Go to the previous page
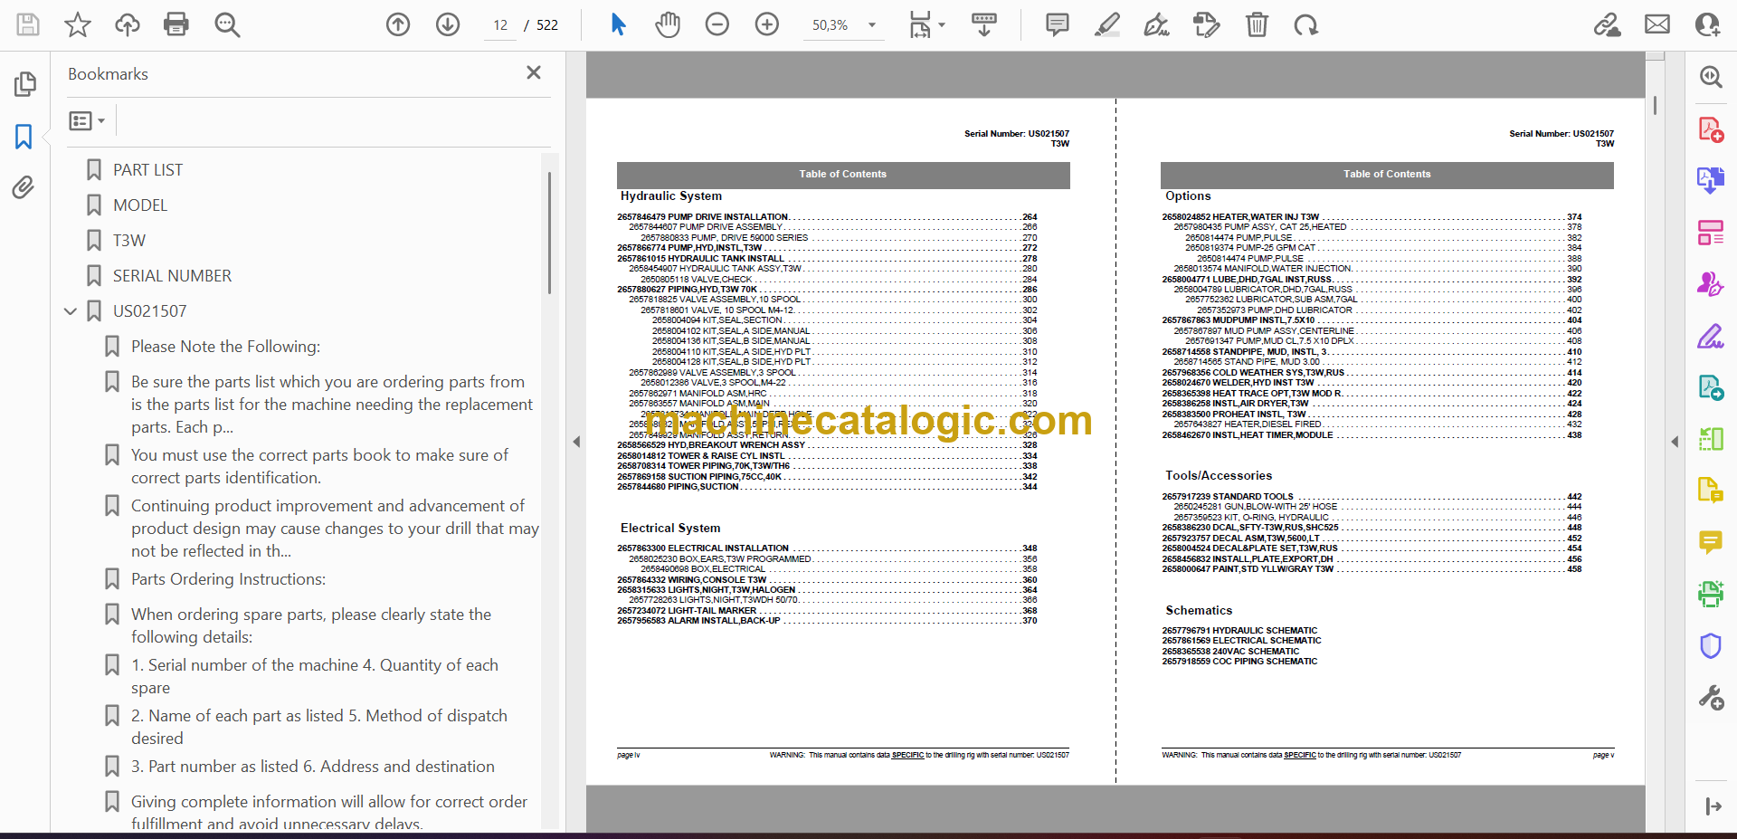1737x839 pixels. 398,24
